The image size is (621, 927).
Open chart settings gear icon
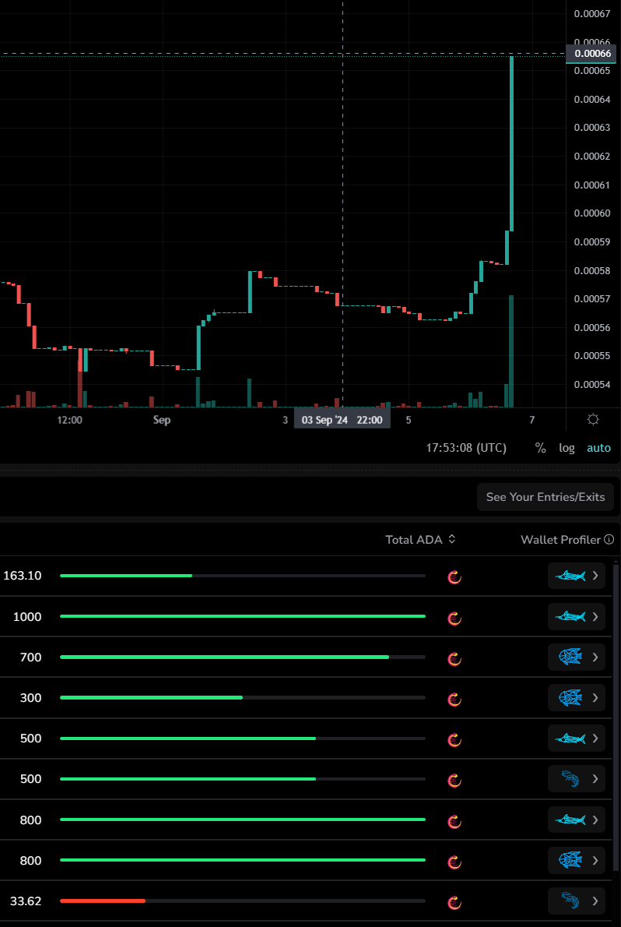click(593, 420)
